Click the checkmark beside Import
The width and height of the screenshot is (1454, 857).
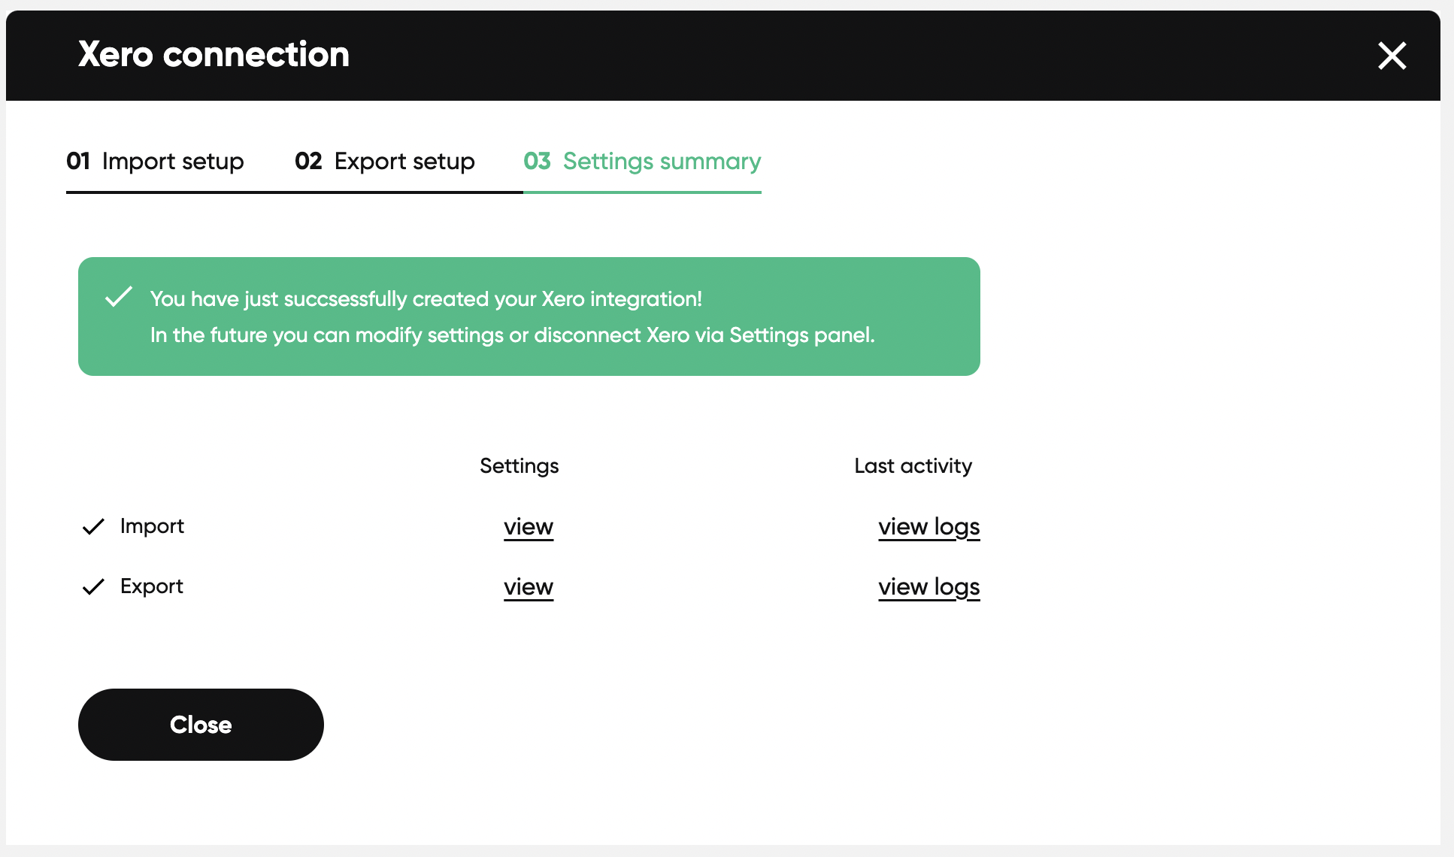click(x=93, y=527)
